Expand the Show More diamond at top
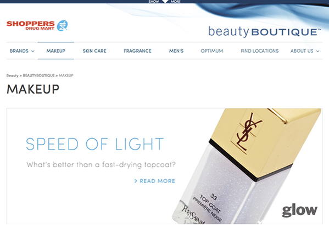This screenshot has height=237, width=329. pyautogui.click(x=165, y=2)
